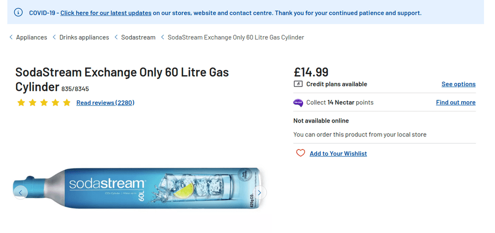Click the SodaStream gas cylinder product image
The image size is (495, 233).
(x=140, y=188)
